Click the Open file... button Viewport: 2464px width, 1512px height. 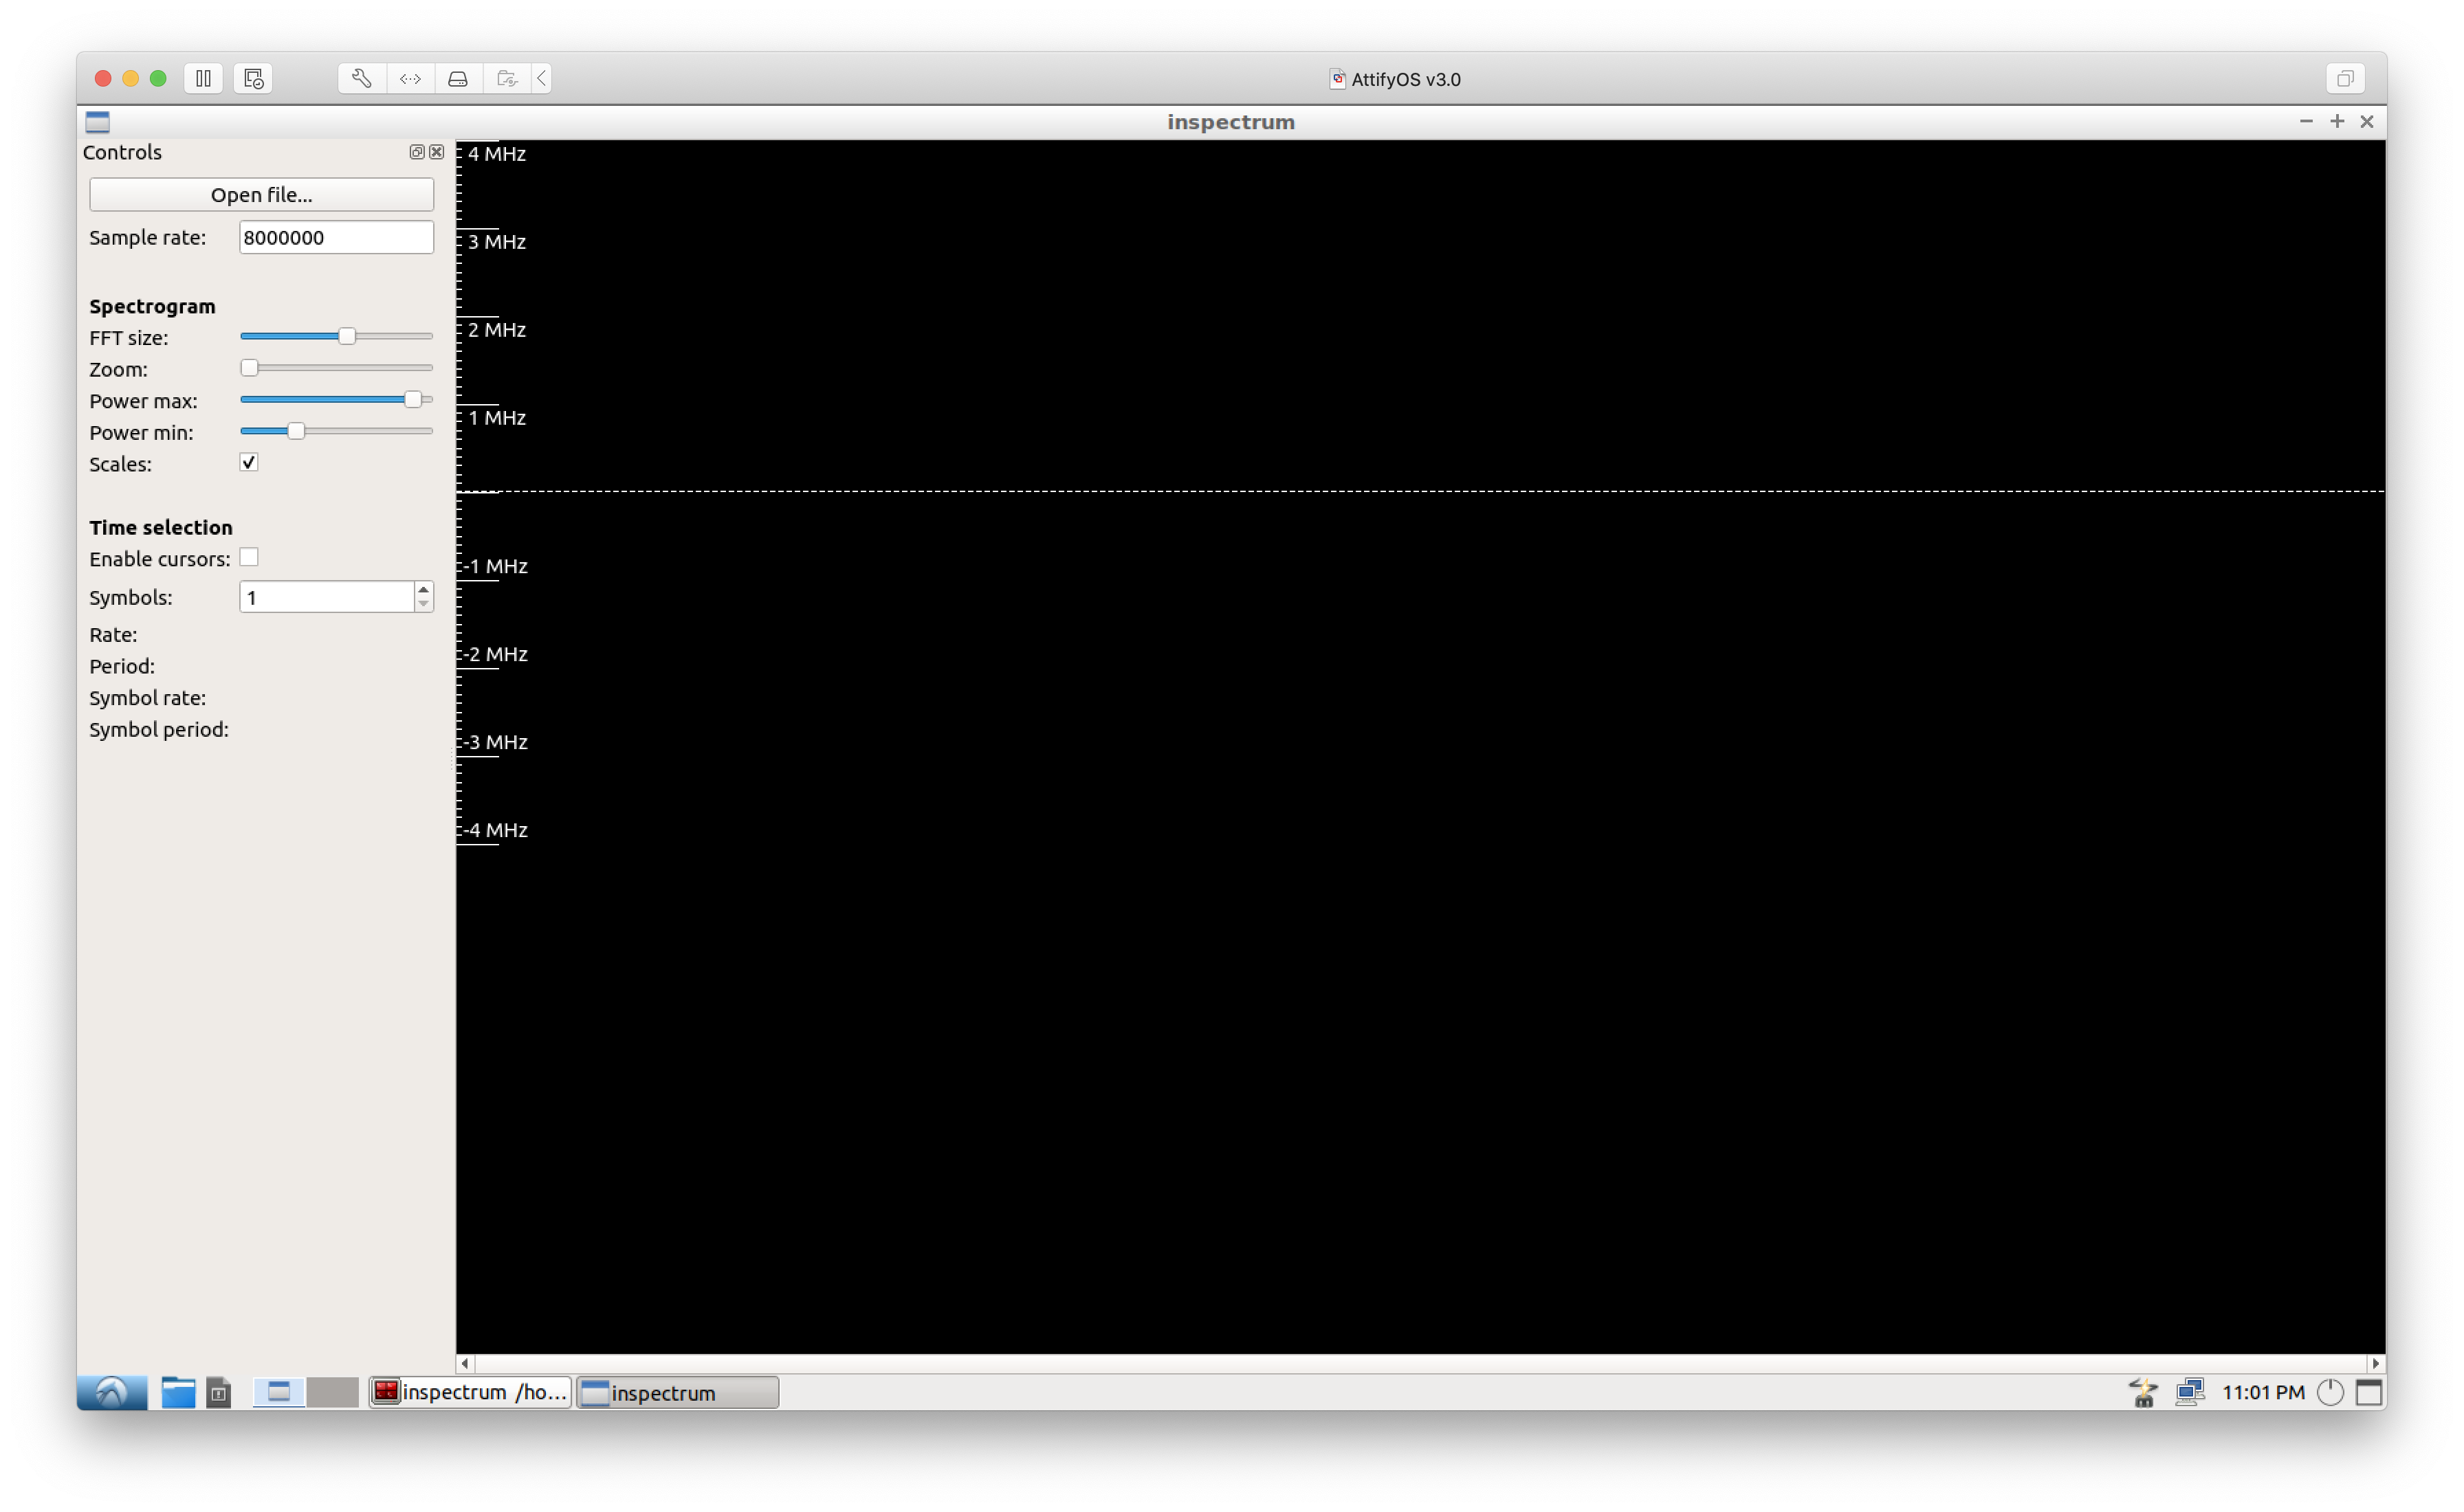click(261, 194)
